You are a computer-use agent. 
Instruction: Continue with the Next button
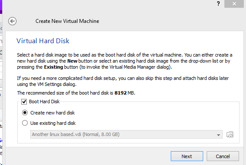coord(187,156)
